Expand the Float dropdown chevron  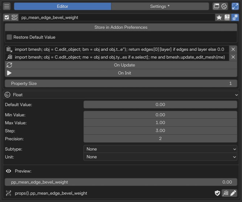(x=236, y=95)
